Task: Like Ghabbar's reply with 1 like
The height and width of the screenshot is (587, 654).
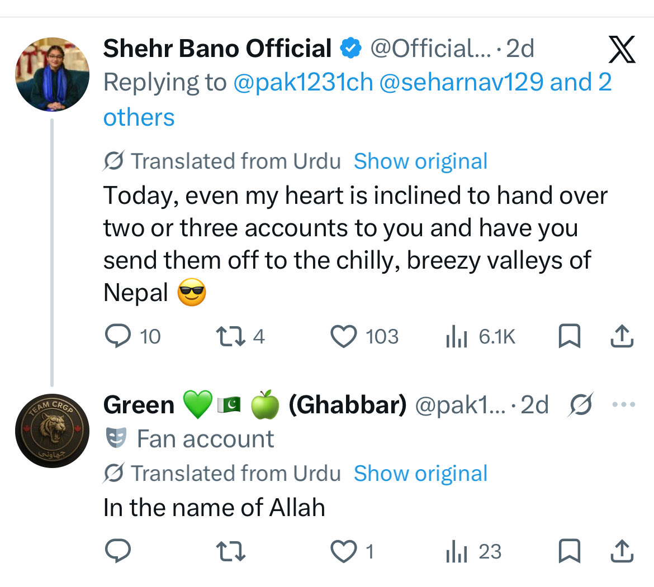Action: click(x=344, y=552)
